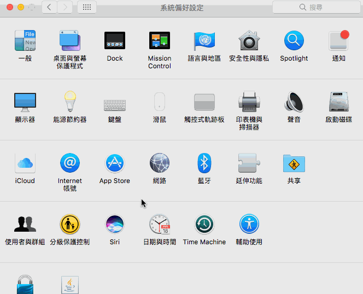
Task: Open 觸控式軌跡板 preferences
Action: 204,102
